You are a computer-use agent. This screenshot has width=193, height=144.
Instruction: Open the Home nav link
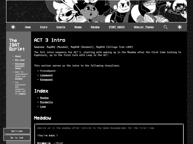tap(28, 27)
